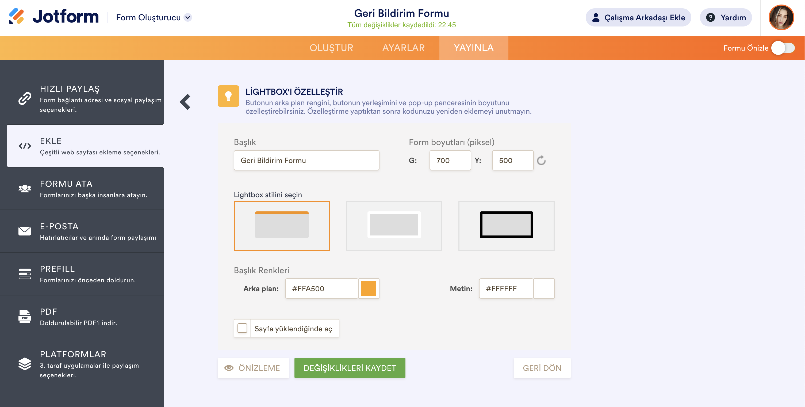Screen dimensions: 805x407
Task: Switch to the Oluştur tab
Action: 331,48
